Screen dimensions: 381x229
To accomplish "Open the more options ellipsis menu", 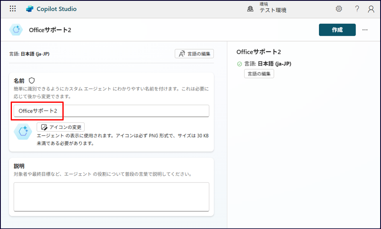I will tap(365, 30).
